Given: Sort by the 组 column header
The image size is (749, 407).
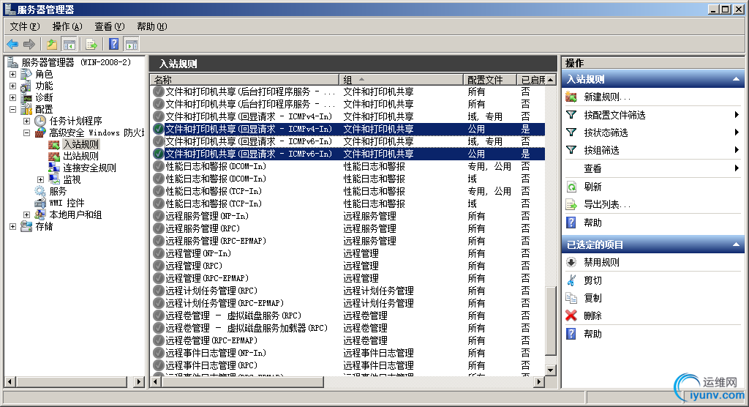Looking at the screenshot, I should tap(402, 79).
